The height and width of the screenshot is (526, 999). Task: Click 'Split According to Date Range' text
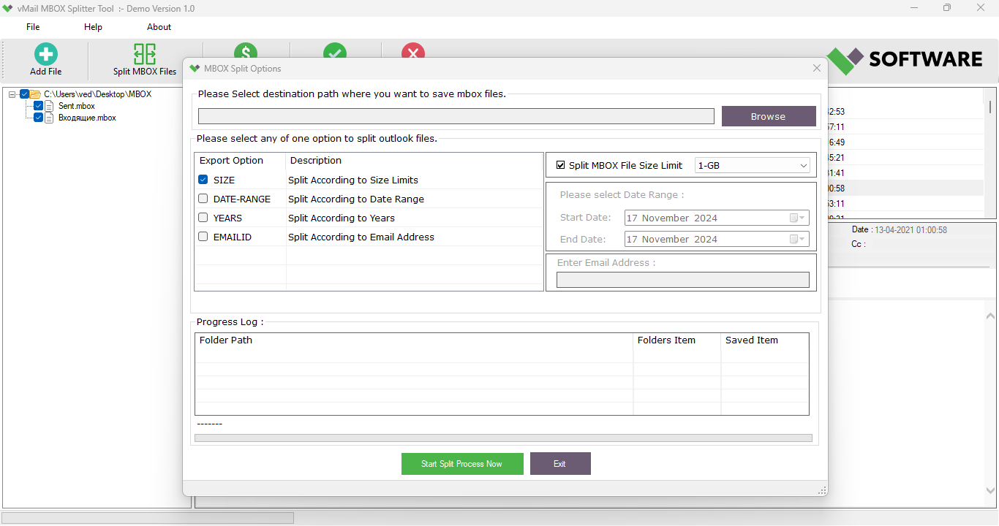356,199
